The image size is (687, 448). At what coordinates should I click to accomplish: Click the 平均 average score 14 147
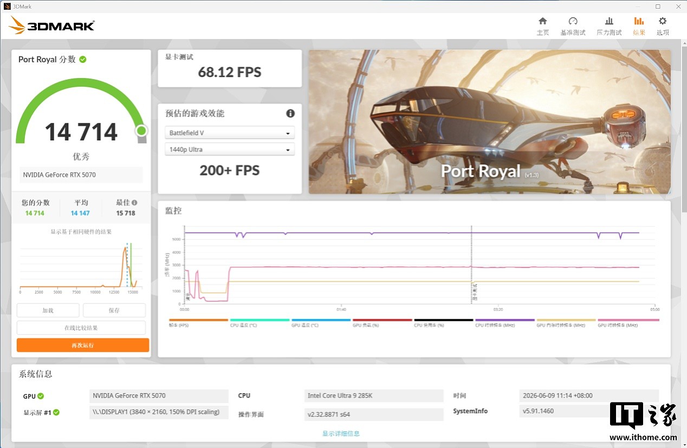coord(80,213)
